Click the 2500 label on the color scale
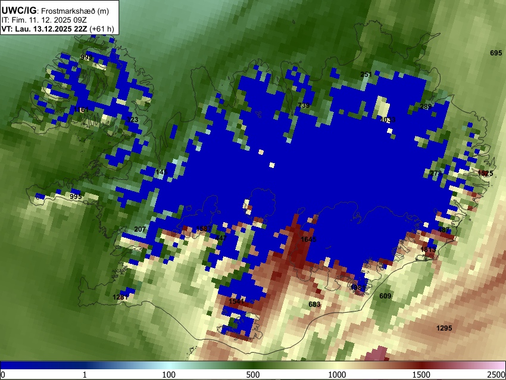 [x=496, y=375]
